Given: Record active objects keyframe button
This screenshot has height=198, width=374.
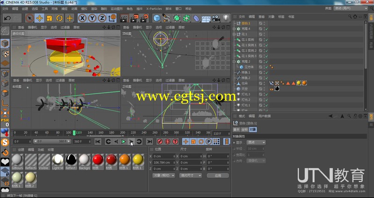Looking at the screenshot, I should point(160,142).
